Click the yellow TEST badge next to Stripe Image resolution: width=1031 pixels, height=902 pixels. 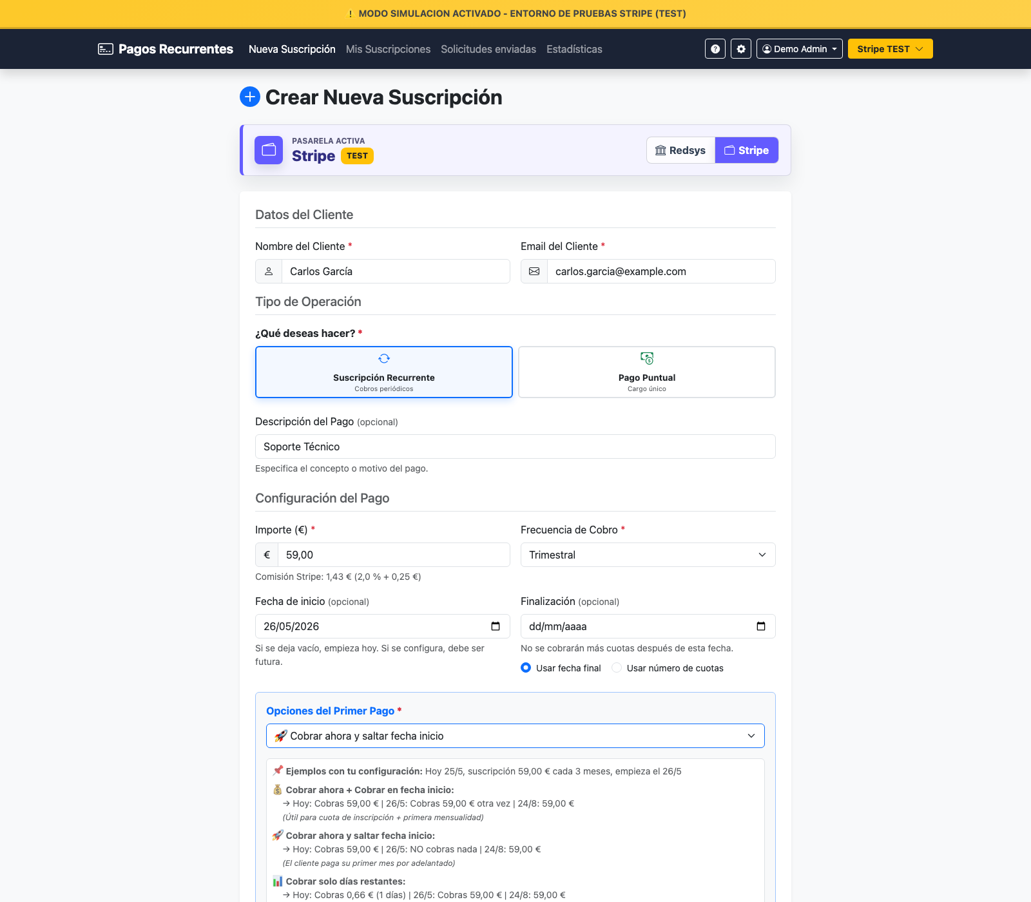tap(357, 156)
